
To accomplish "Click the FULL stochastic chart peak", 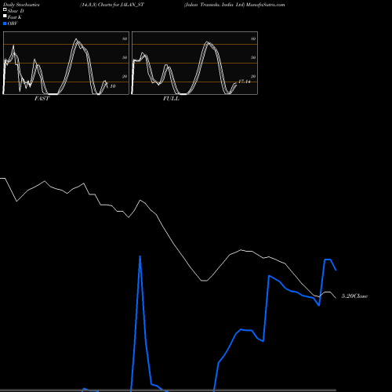I will point(207,42).
